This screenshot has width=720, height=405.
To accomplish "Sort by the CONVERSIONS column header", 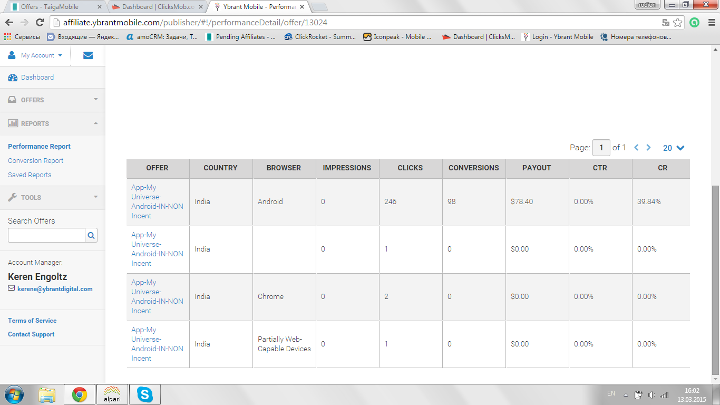I will click(474, 168).
